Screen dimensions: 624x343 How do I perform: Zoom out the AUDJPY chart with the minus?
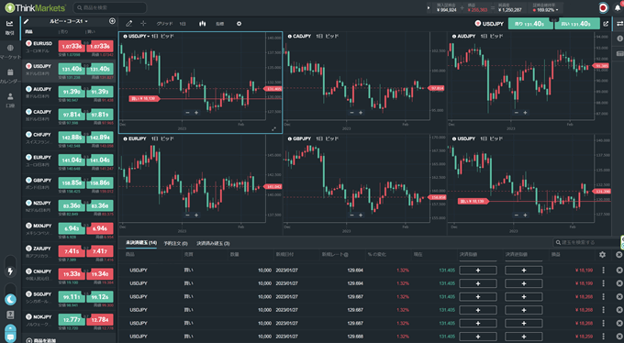517,113
